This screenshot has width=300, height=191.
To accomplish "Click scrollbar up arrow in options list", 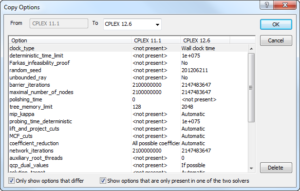I will [251, 49].
